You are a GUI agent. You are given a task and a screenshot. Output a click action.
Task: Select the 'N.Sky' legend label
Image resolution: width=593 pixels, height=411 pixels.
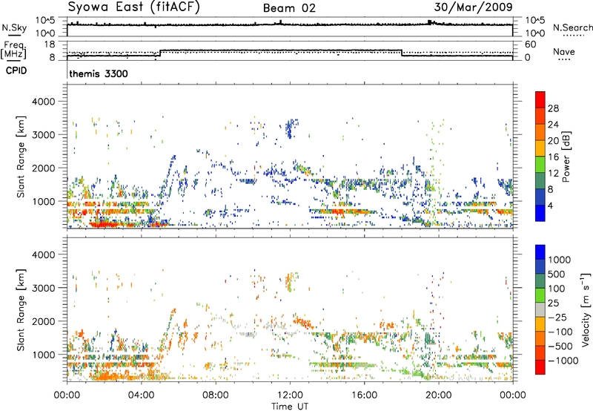[14, 27]
